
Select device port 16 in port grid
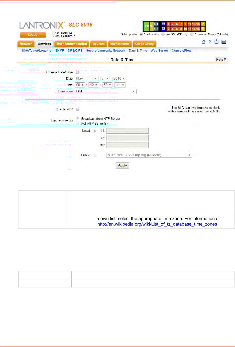tap(198, 29)
